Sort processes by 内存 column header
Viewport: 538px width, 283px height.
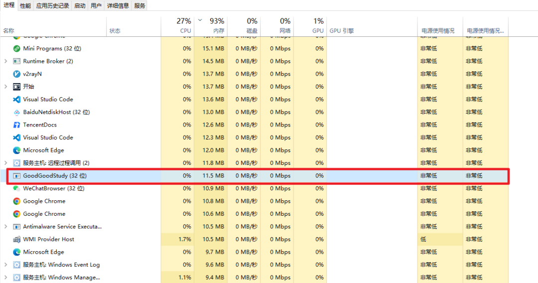point(211,26)
